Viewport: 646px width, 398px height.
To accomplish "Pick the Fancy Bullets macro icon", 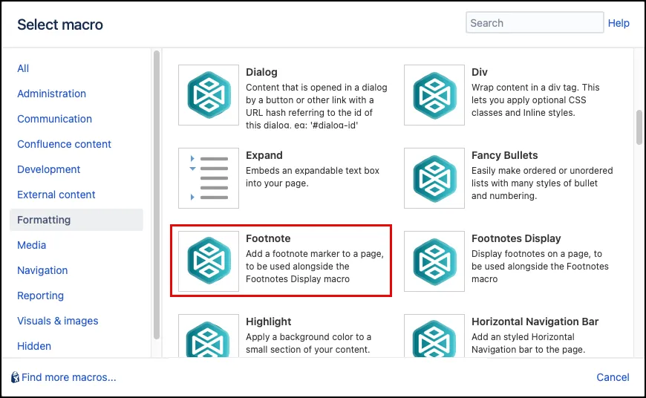I will coord(434,178).
